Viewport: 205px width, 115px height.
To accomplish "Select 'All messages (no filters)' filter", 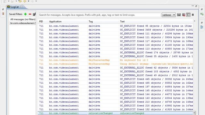I will pyautogui.click(x=23, y=19).
